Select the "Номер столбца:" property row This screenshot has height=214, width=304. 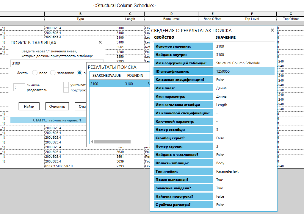click(214, 130)
